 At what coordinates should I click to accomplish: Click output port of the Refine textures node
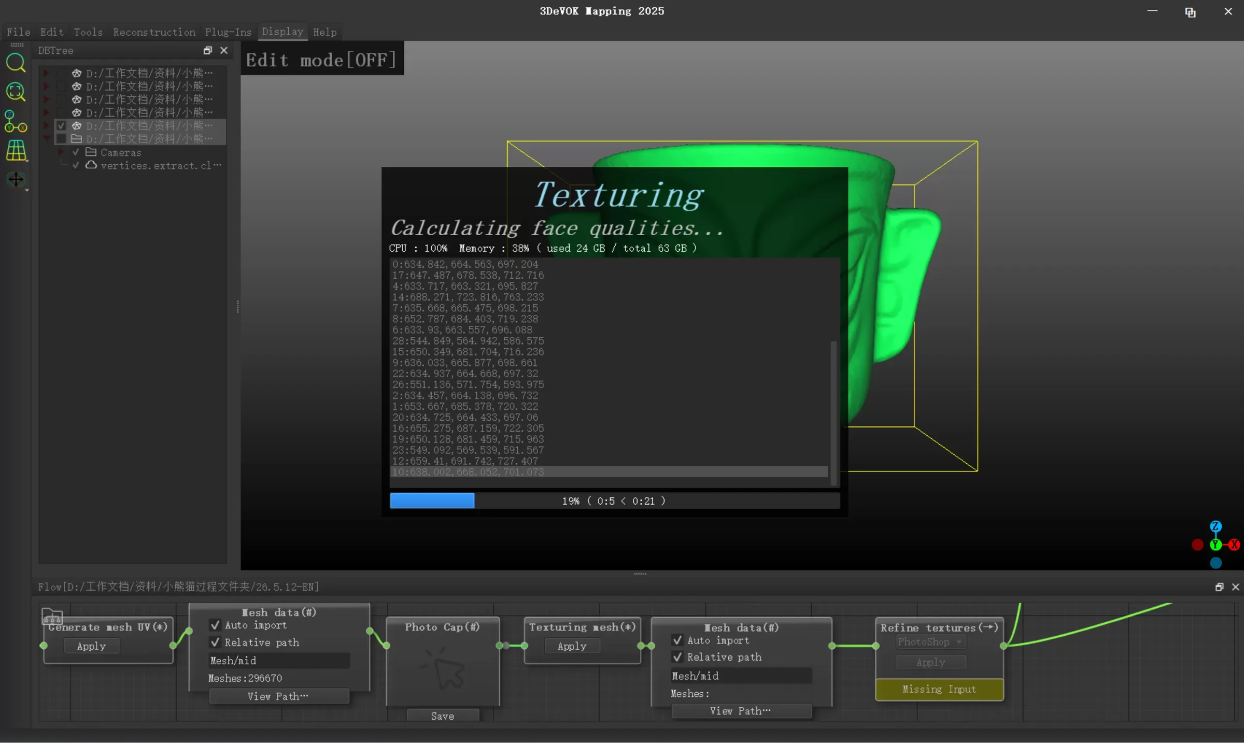(x=1004, y=646)
